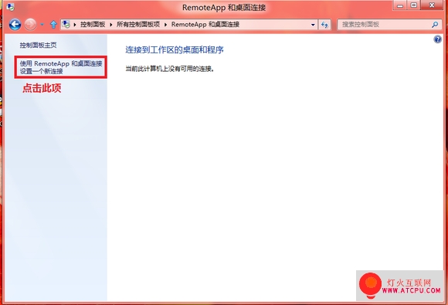This screenshot has width=448, height=305.
Task: Click the window title bar system icon
Action: pyautogui.click(x=11, y=7)
